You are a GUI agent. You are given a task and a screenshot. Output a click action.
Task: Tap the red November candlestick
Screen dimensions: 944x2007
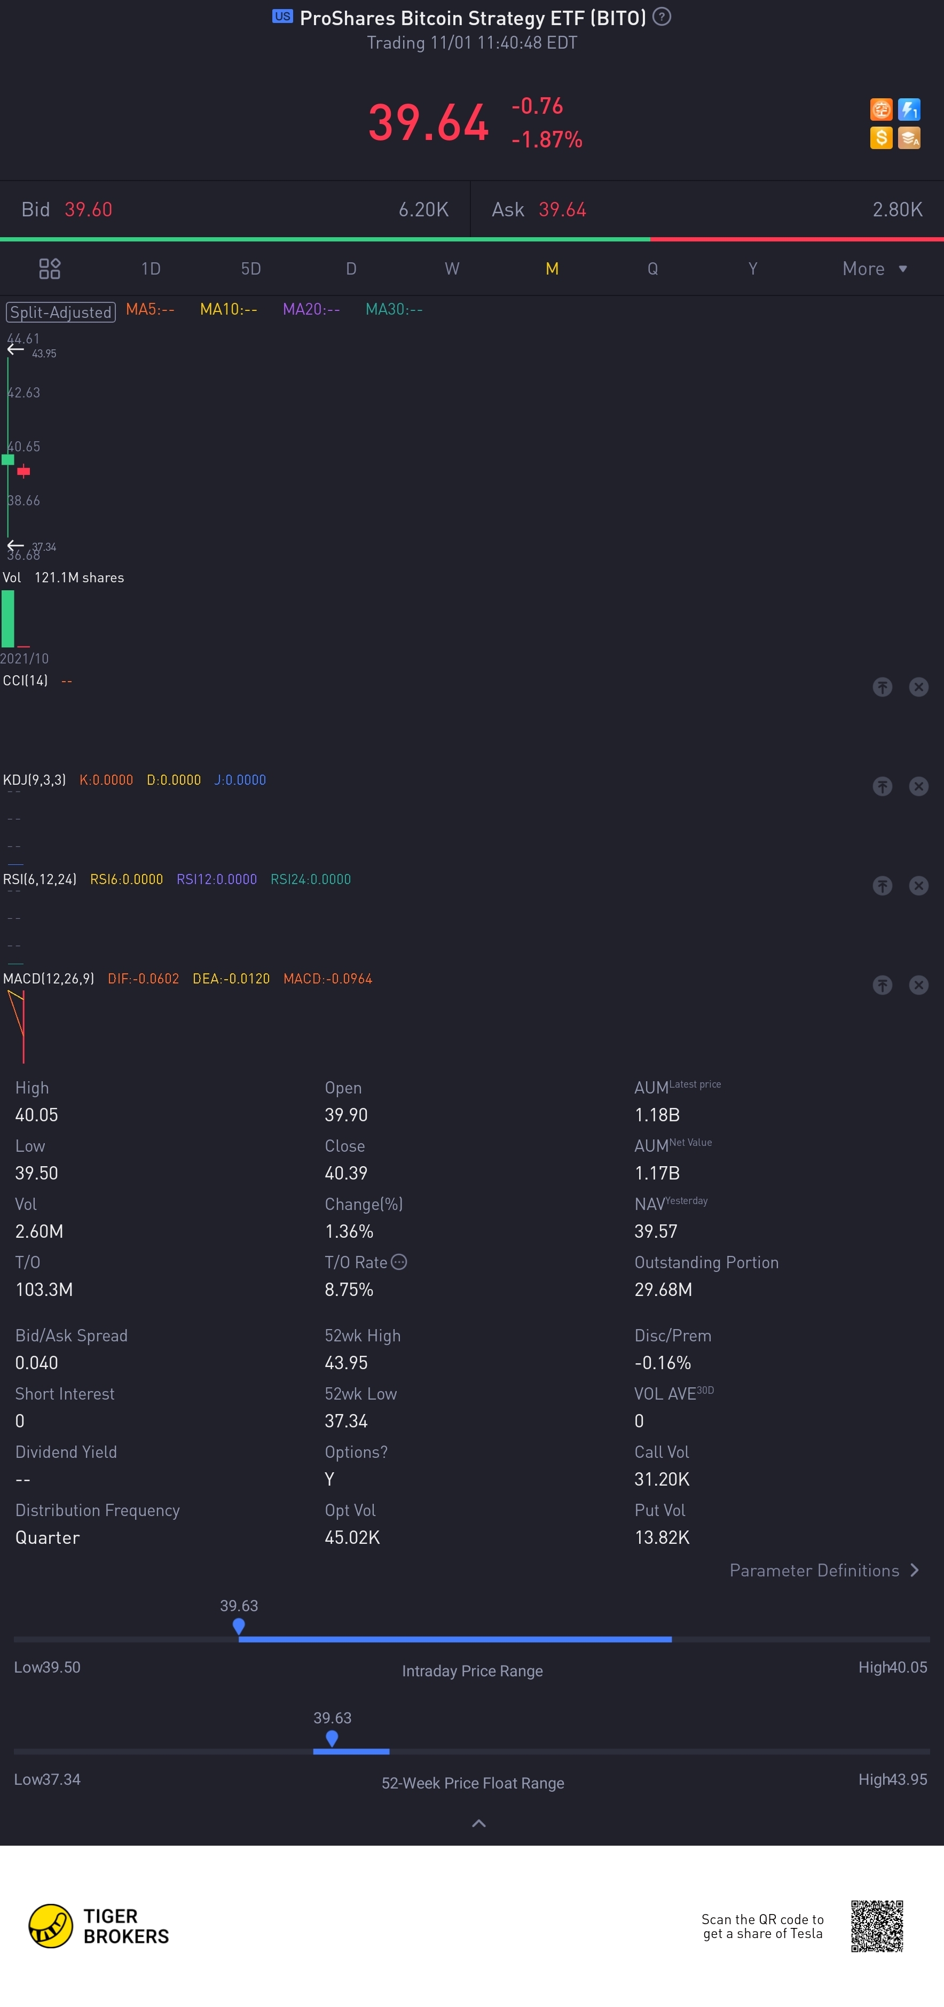[23, 471]
